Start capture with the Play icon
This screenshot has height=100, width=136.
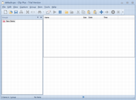point(55,12)
